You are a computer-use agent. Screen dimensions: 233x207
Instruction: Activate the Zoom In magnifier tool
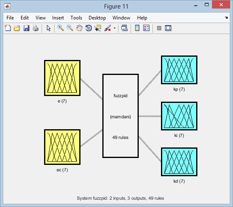click(61, 28)
